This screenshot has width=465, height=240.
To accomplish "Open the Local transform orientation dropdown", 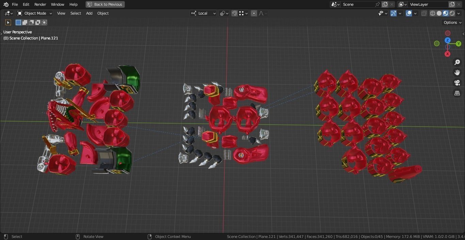I will click(x=203, y=13).
